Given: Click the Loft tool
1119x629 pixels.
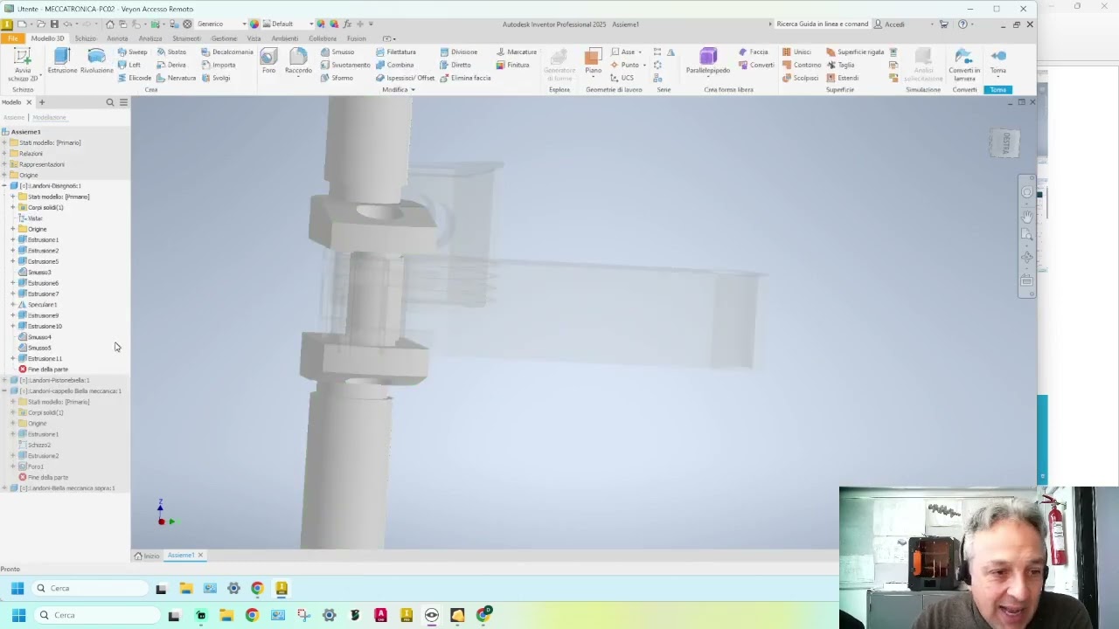Looking at the screenshot, I should 129,65.
